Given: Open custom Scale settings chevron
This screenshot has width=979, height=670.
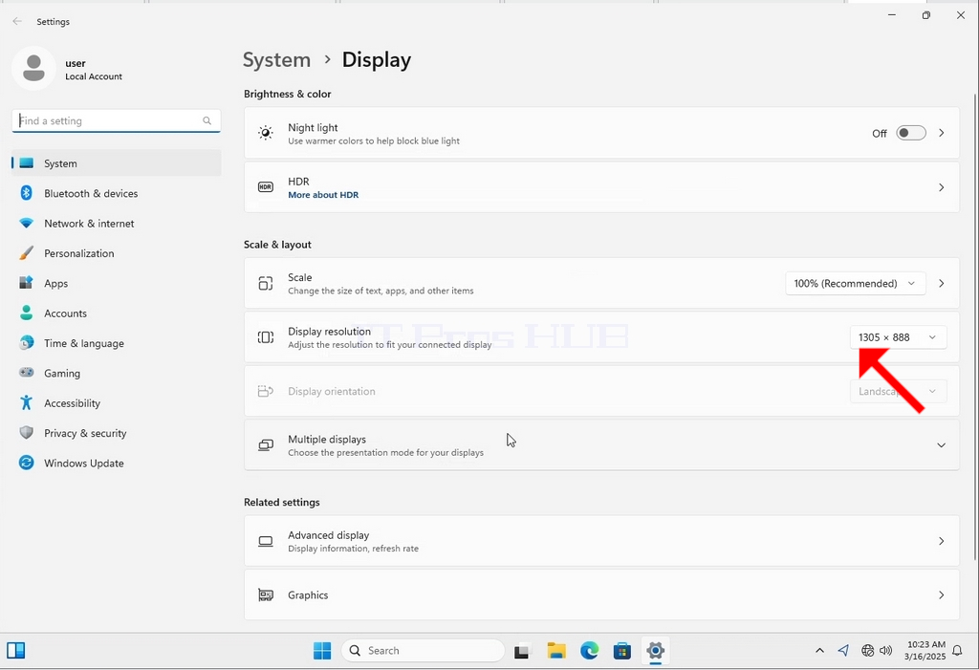Looking at the screenshot, I should pos(941,284).
